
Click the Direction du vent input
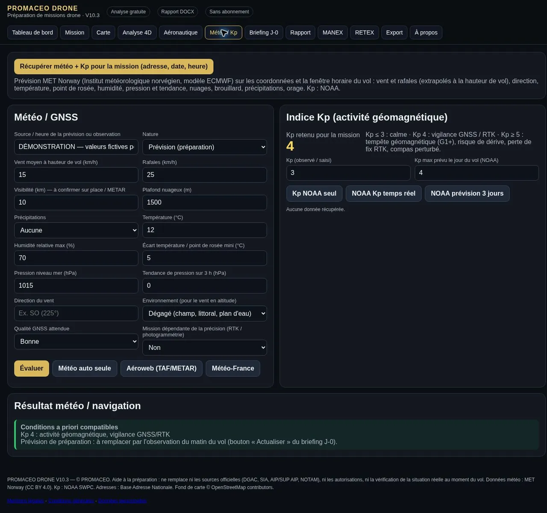[x=76, y=313]
